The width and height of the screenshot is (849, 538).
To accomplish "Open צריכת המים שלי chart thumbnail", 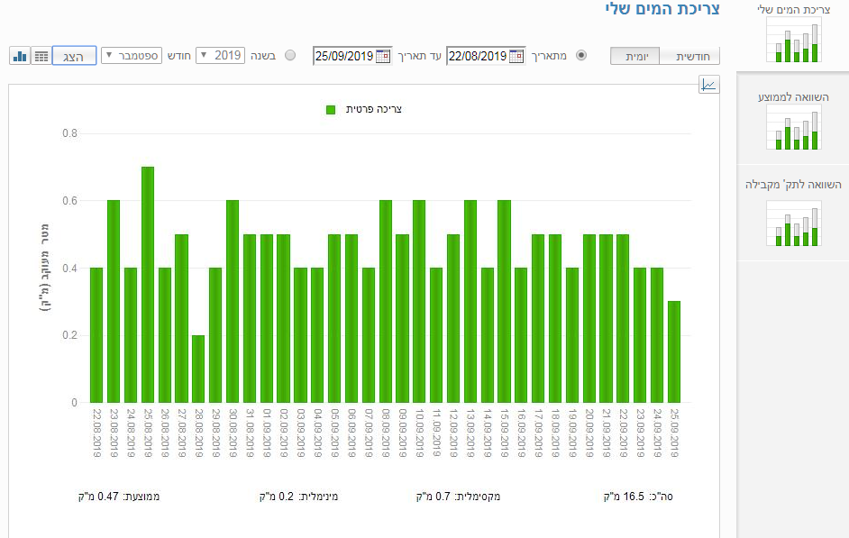I will tap(793, 41).
